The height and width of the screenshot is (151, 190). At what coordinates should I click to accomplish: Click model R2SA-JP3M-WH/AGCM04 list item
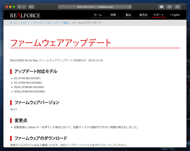point(29,92)
